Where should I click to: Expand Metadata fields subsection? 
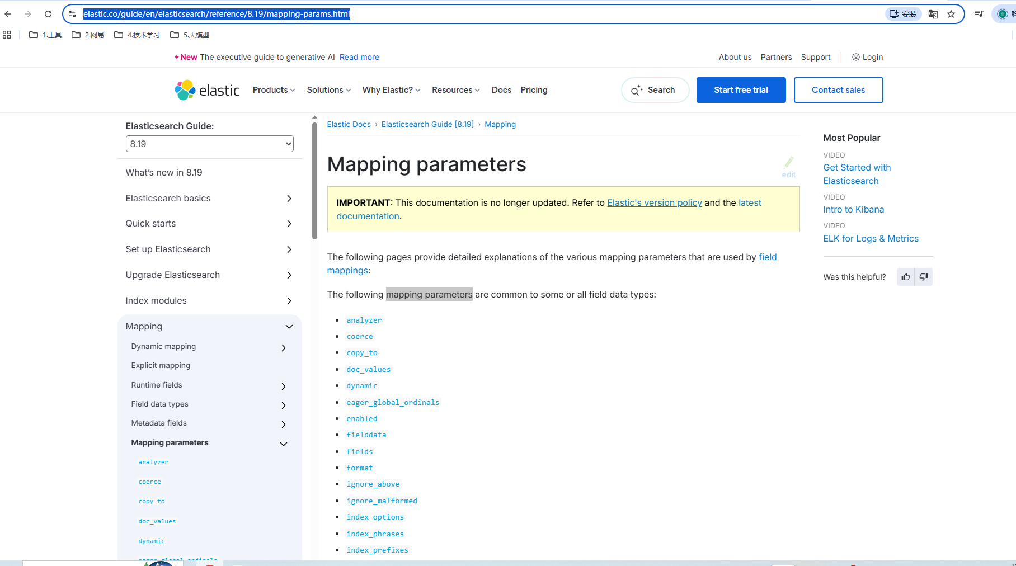point(284,424)
